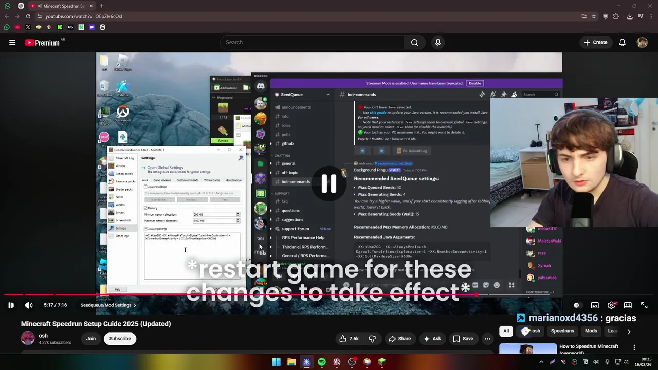Viewport: 658px width, 370px height.
Task: Select the All filter chip
Action: [506, 331]
